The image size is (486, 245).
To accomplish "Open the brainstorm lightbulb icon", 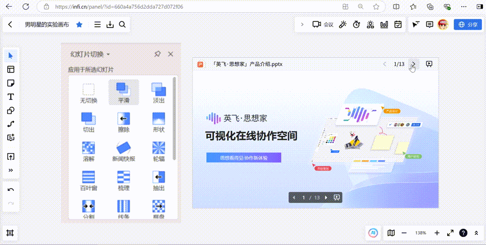I will (371, 25).
